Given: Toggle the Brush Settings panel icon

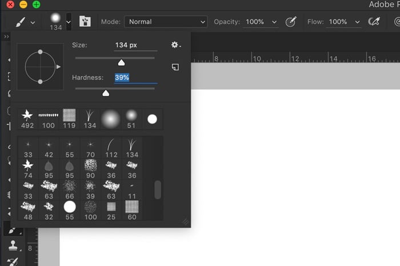Looking at the screenshot, I should click(85, 21).
